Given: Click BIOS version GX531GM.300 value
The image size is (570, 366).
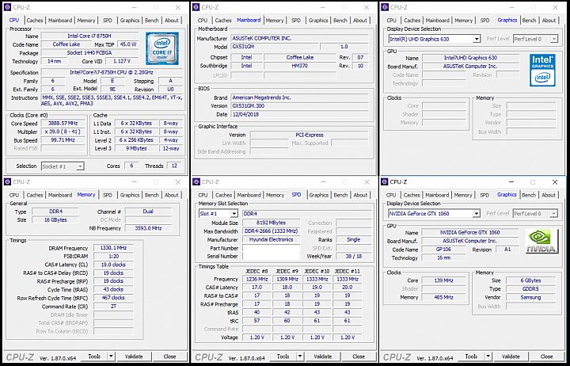Looking at the screenshot, I should pos(299,106).
